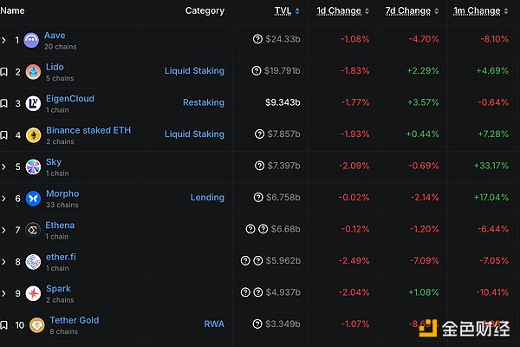Click the Tether Gold coin logo
Viewport: 520px width, 347px height.
[36, 324]
